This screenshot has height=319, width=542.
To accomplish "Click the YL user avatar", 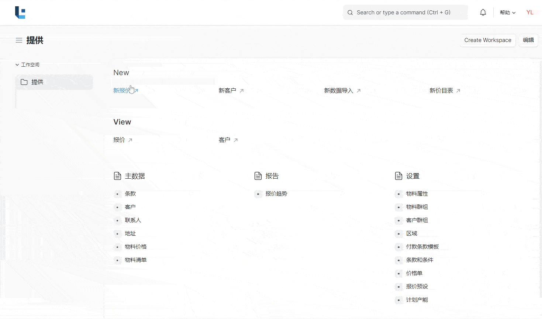I will click(530, 13).
